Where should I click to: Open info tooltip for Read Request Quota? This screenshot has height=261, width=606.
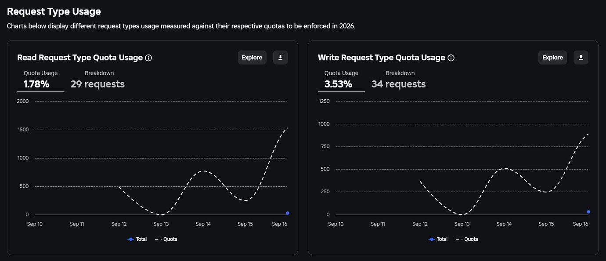click(148, 58)
